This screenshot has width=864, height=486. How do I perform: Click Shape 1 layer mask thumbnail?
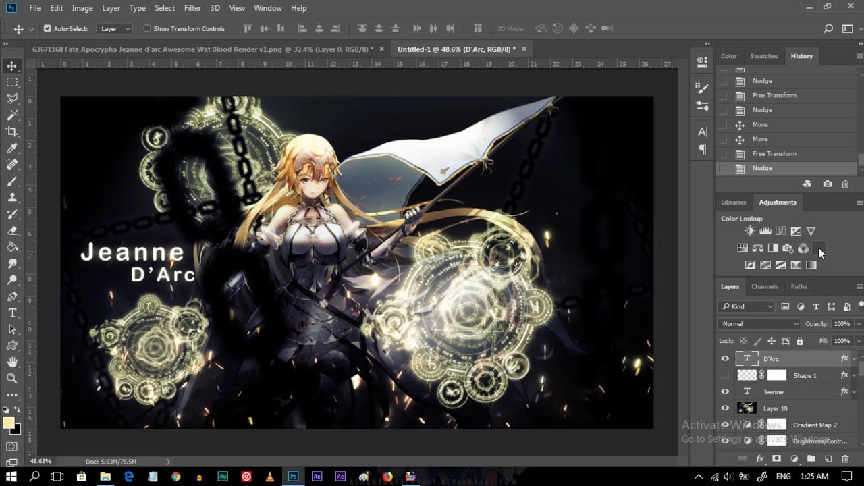[777, 375]
